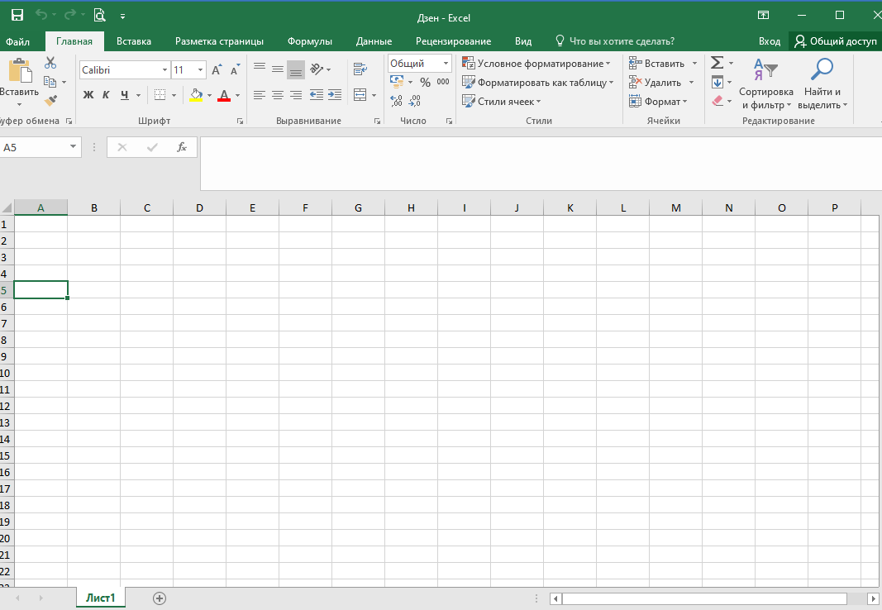Toggle bold Ж formatting

(x=88, y=95)
